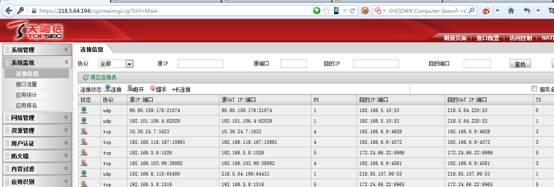Click 清空连接表 link
The width and height of the screenshot is (554, 187).
103,77
